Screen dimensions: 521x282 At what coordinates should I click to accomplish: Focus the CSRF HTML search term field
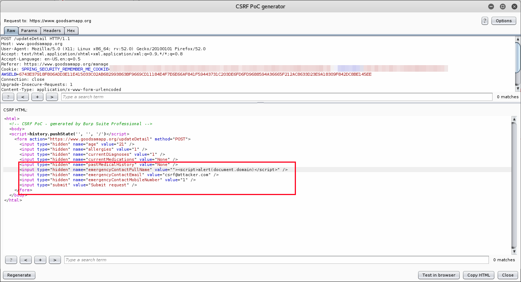(x=277, y=260)
